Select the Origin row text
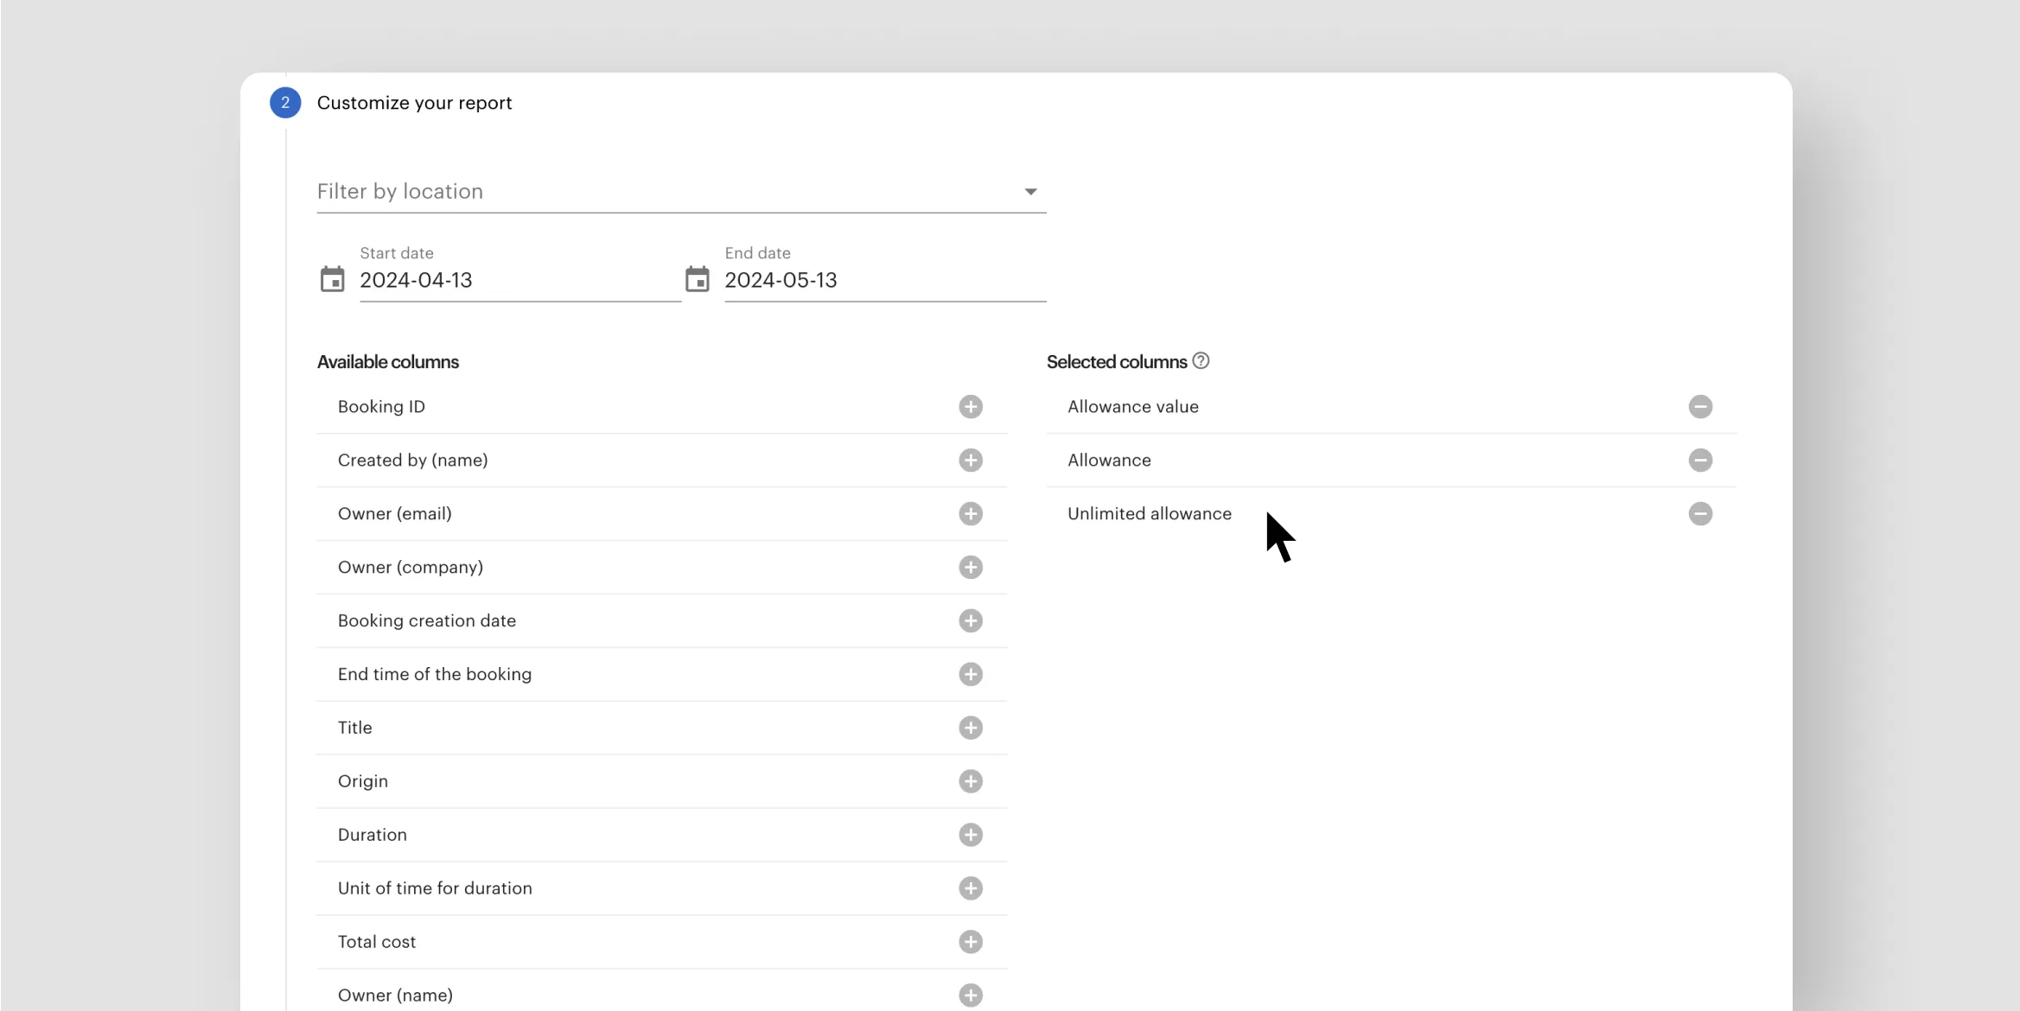 pos(363,782)
